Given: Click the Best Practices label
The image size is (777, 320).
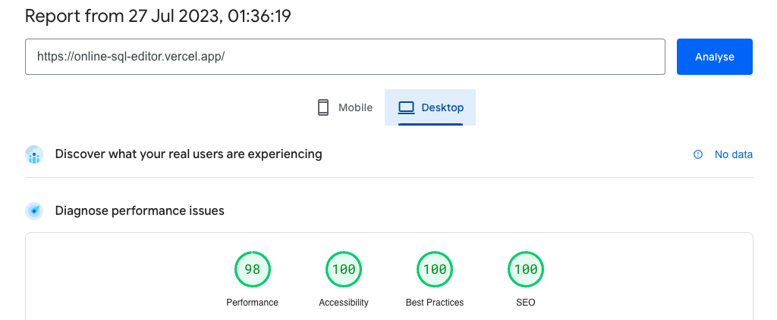Looking at the screenshot, I should coord(435,303).
